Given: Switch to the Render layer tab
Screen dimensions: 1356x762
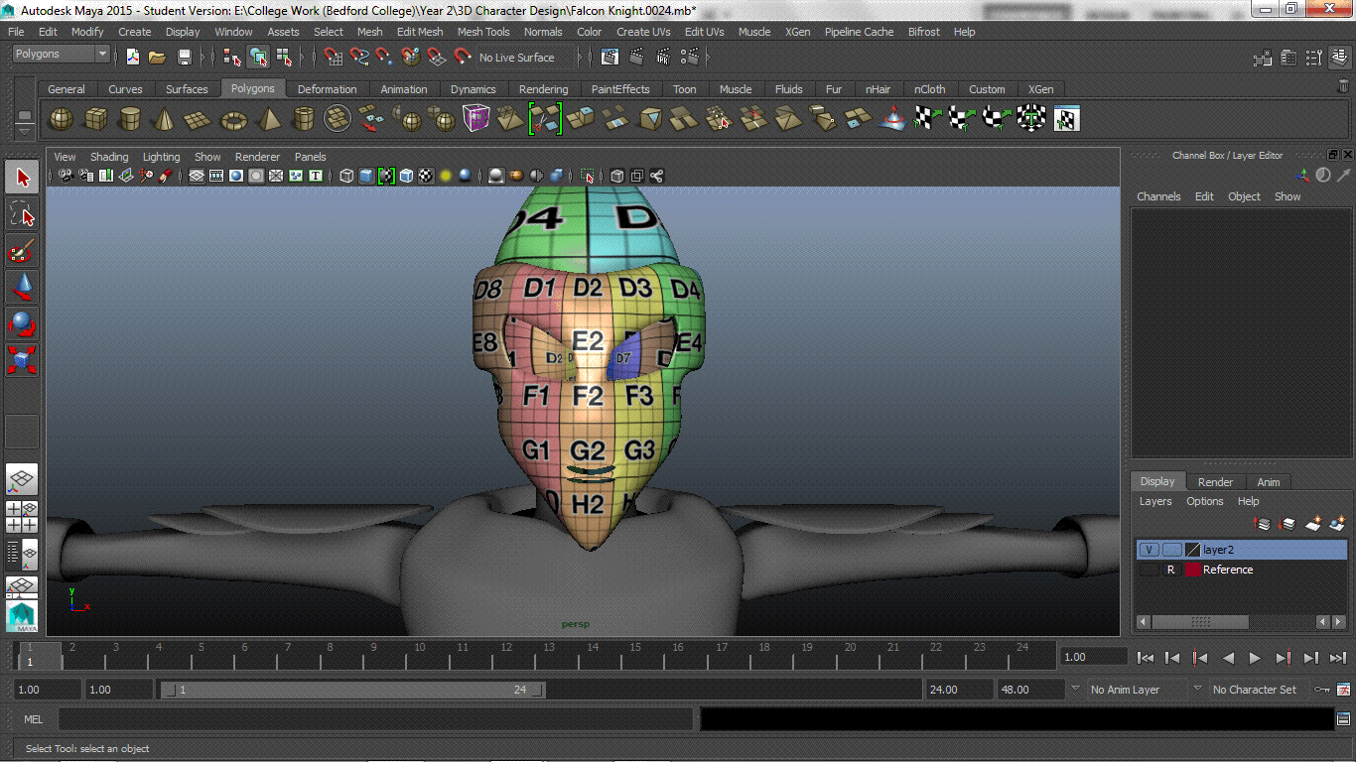Looking at the screenshot, I should click(1215, 482).
